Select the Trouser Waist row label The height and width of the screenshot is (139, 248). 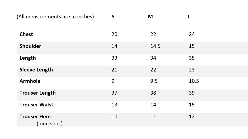tap(36, 105)
